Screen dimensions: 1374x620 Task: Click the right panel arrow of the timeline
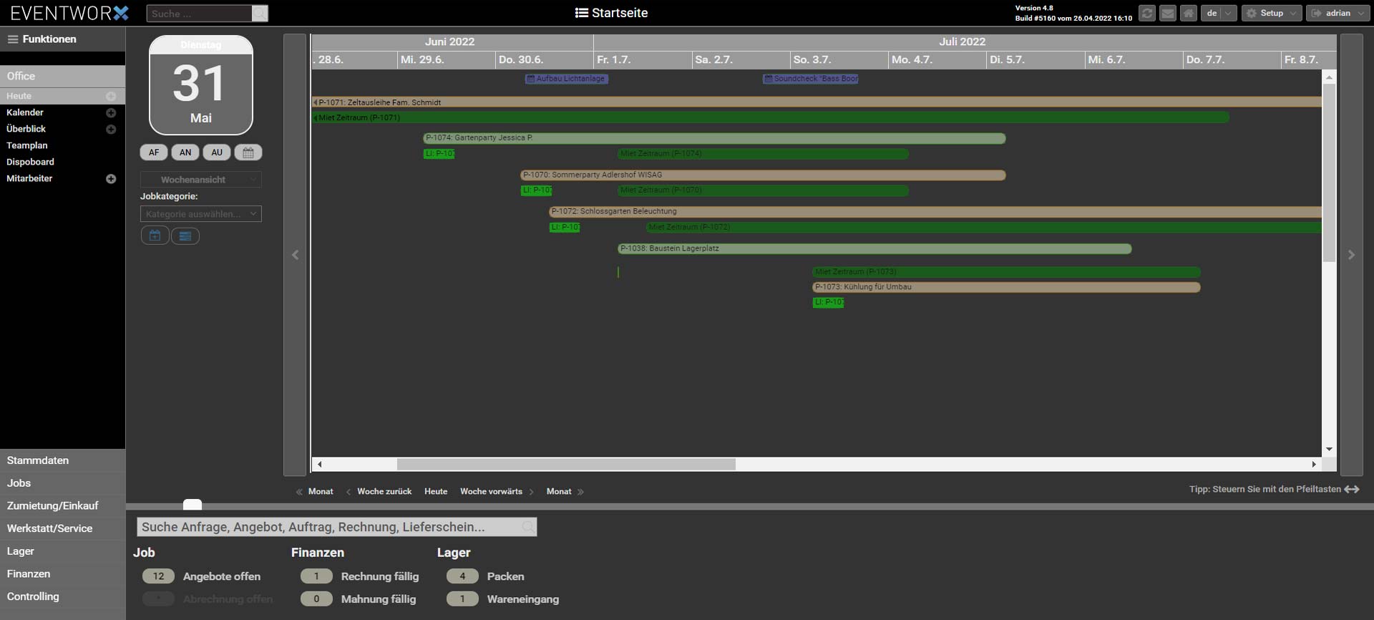[x=1351, y=255]
